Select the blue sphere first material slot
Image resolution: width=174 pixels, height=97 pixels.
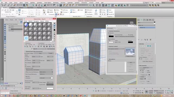(x=26, y=25)
